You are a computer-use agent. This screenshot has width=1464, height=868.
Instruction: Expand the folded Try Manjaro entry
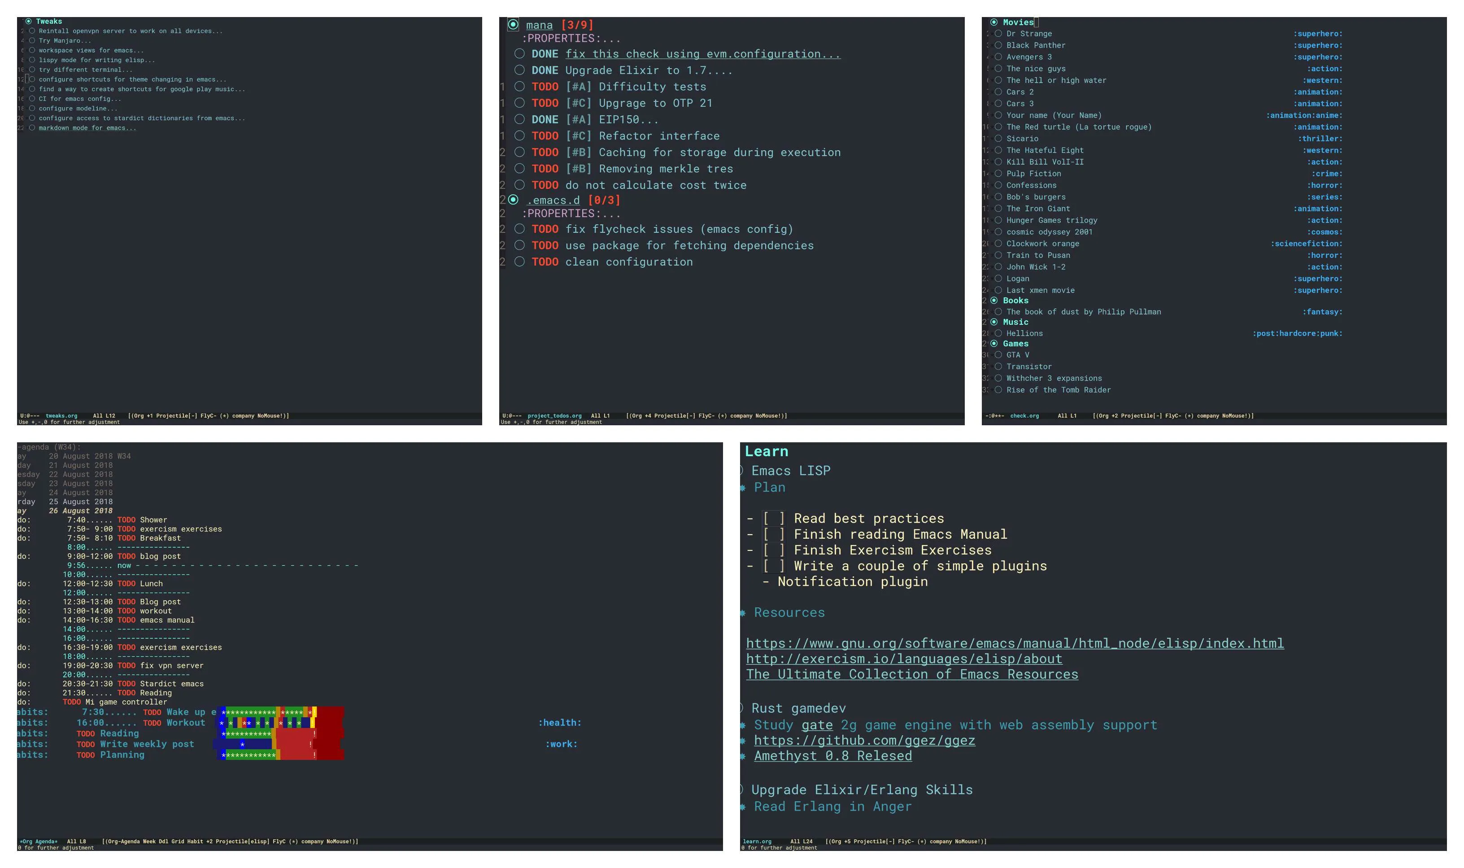(x=64, y=41)
